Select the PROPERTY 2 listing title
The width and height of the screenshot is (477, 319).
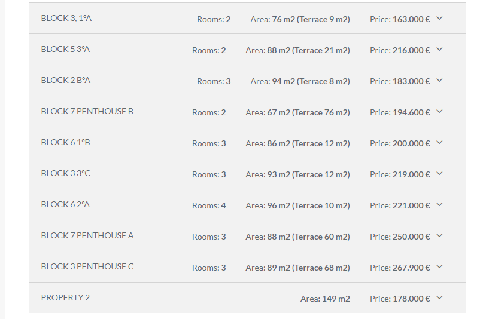65,297
